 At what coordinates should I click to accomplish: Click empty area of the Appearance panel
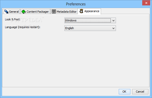coord(75,58)
